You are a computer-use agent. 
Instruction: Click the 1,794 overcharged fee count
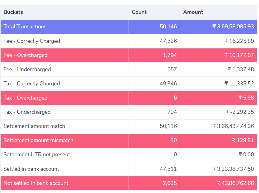[x=170, y=55]
